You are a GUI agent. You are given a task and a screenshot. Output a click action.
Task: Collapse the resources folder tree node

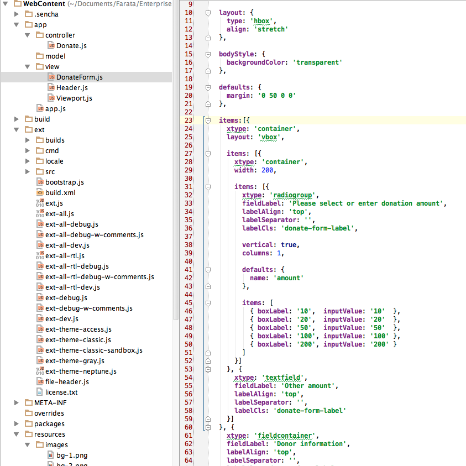coord(17,434)
